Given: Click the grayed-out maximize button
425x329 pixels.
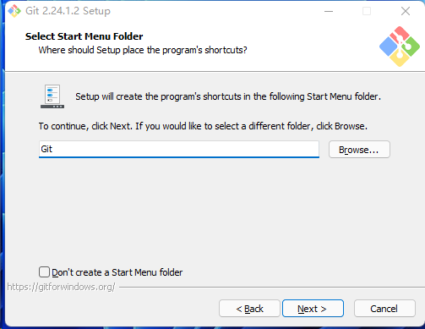Looking at the screenshot, I should [367, 11].
